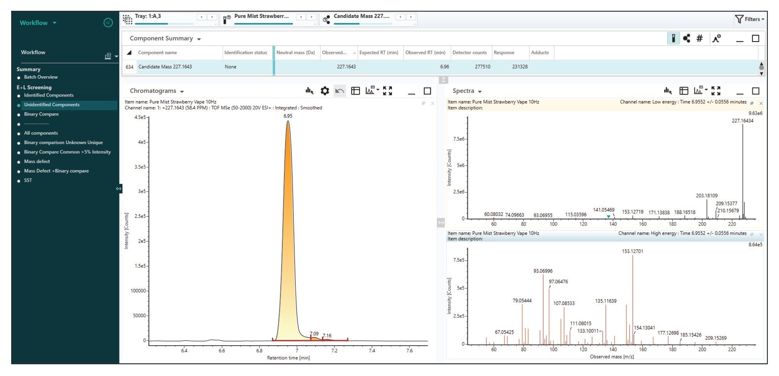779x376 pixels.
Task: Toggle the peak settings view icon
Action: tap(716, 38)
